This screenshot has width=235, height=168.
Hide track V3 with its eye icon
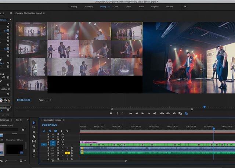[62, 140]
